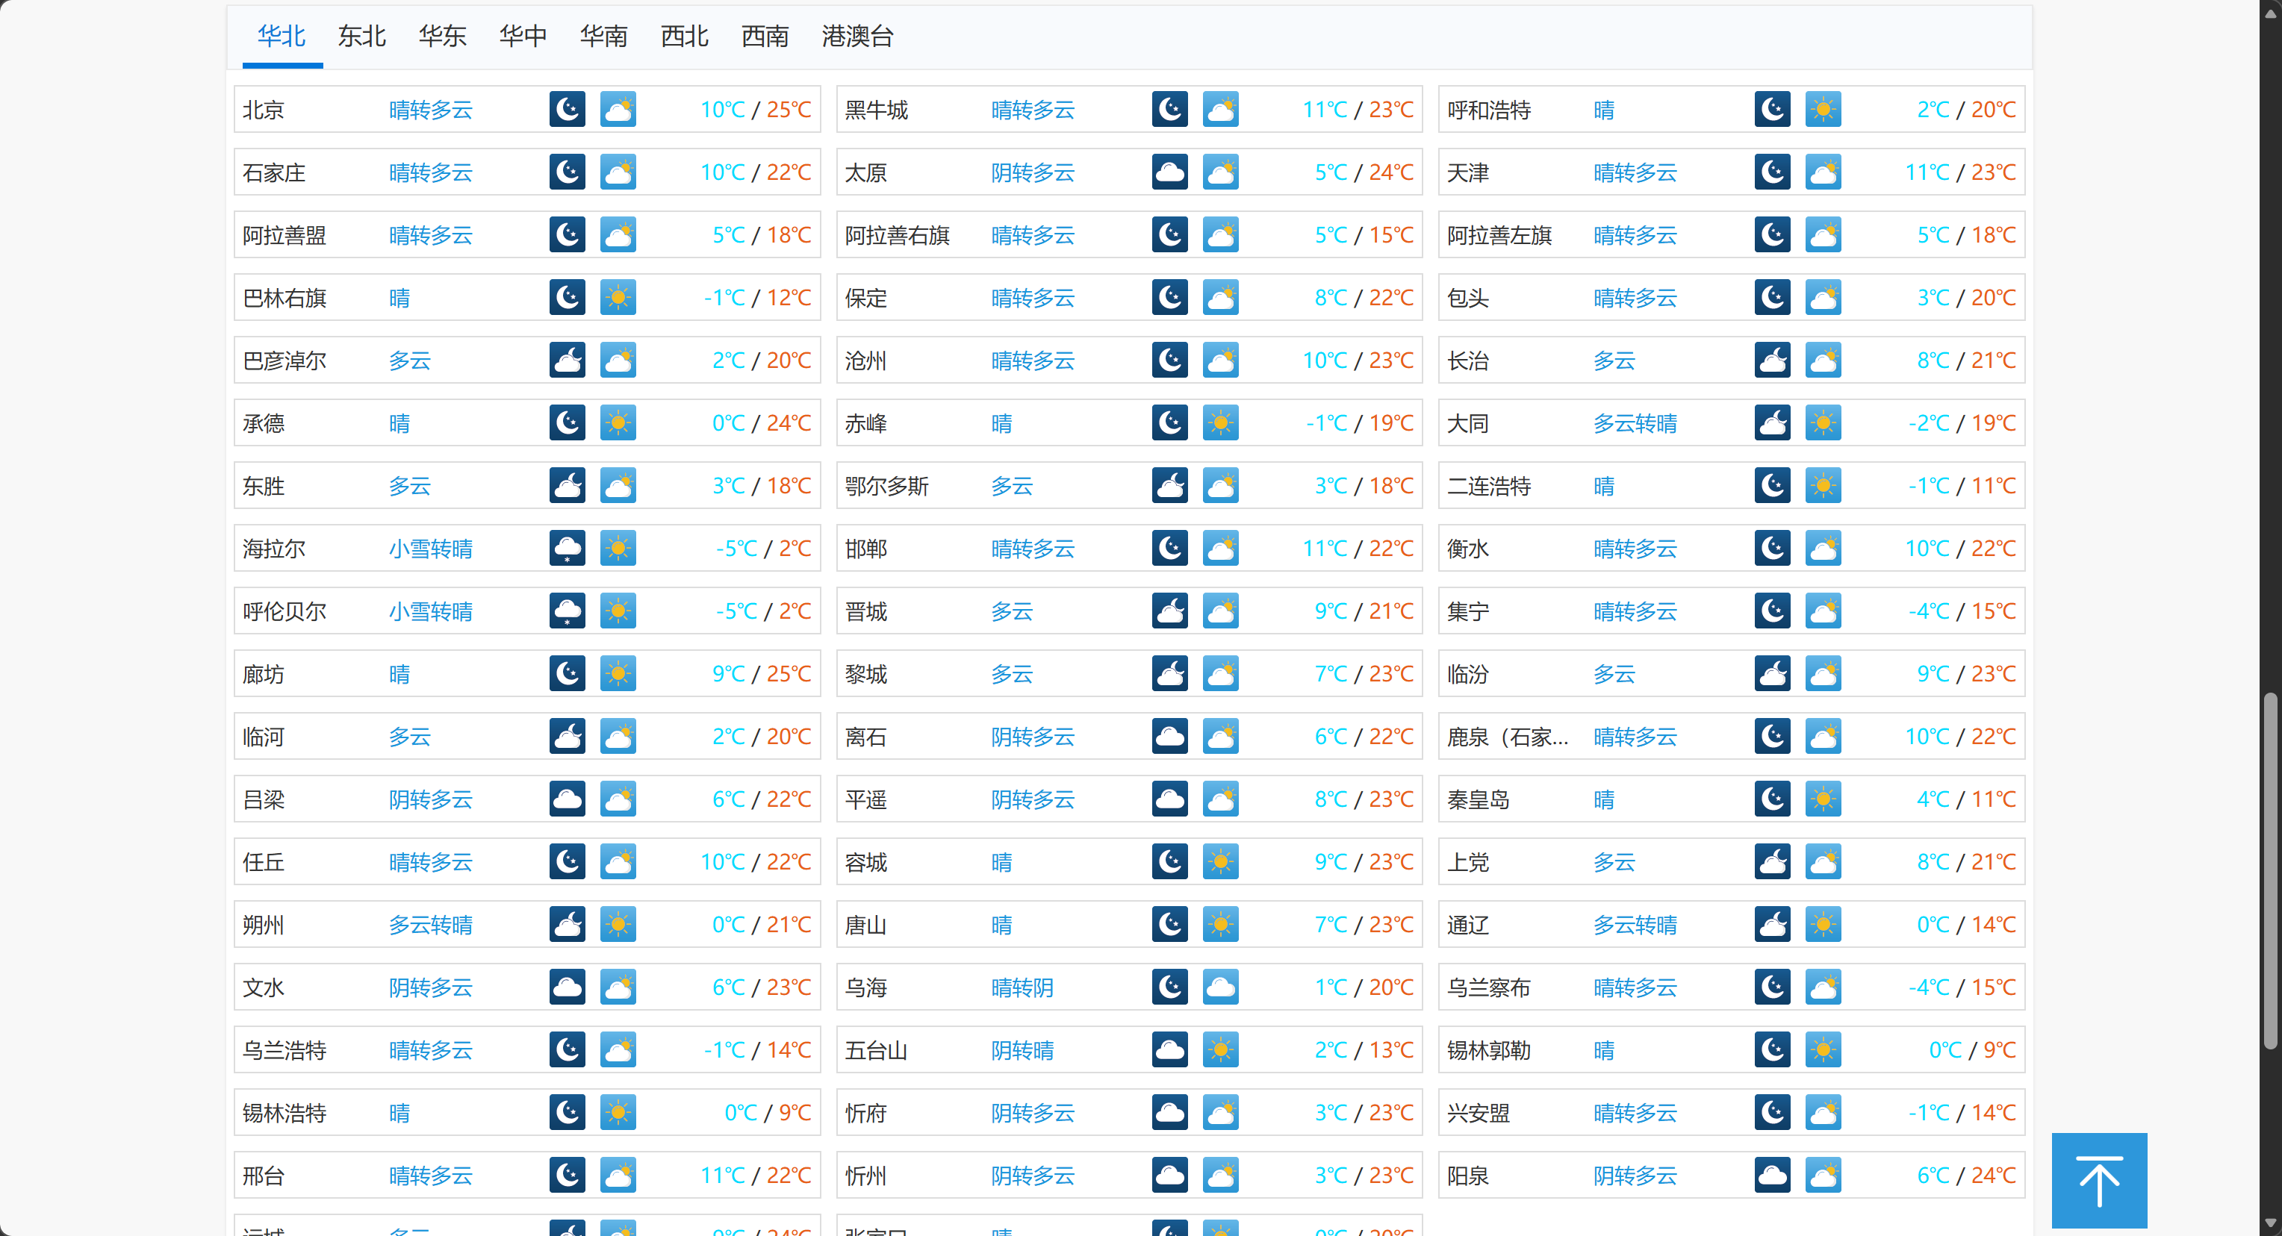Click 小雪转晴 link for Hulunbuir (呼伦贝尔)
The width and height of the screenshot is (2282, 1236).
(x=432, y=611)
